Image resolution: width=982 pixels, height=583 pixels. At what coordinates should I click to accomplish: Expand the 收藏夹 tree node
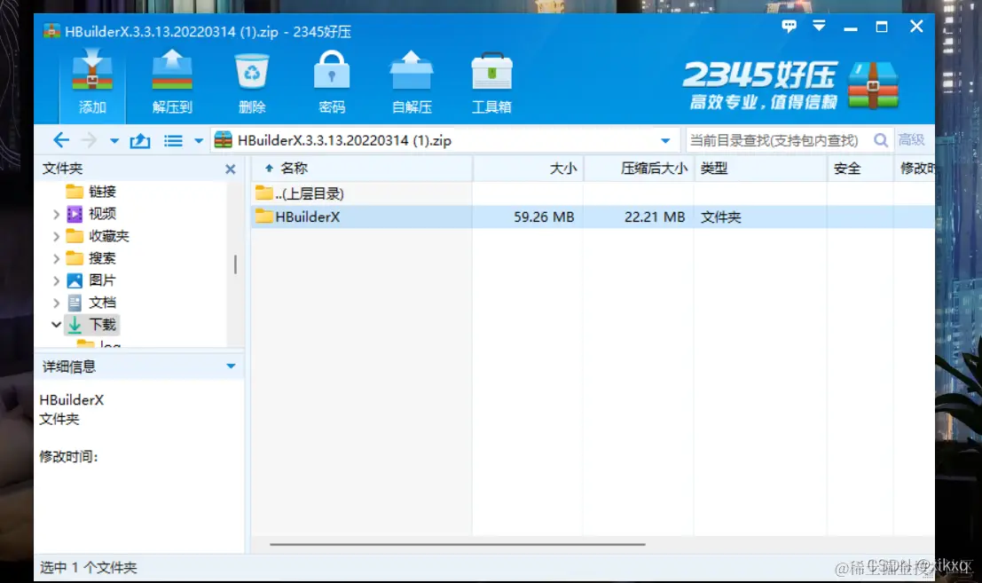pyautogui.click(x=57, y=236)
